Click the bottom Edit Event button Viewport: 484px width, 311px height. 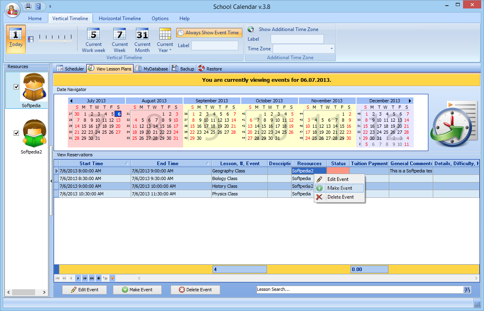point(85,290)
